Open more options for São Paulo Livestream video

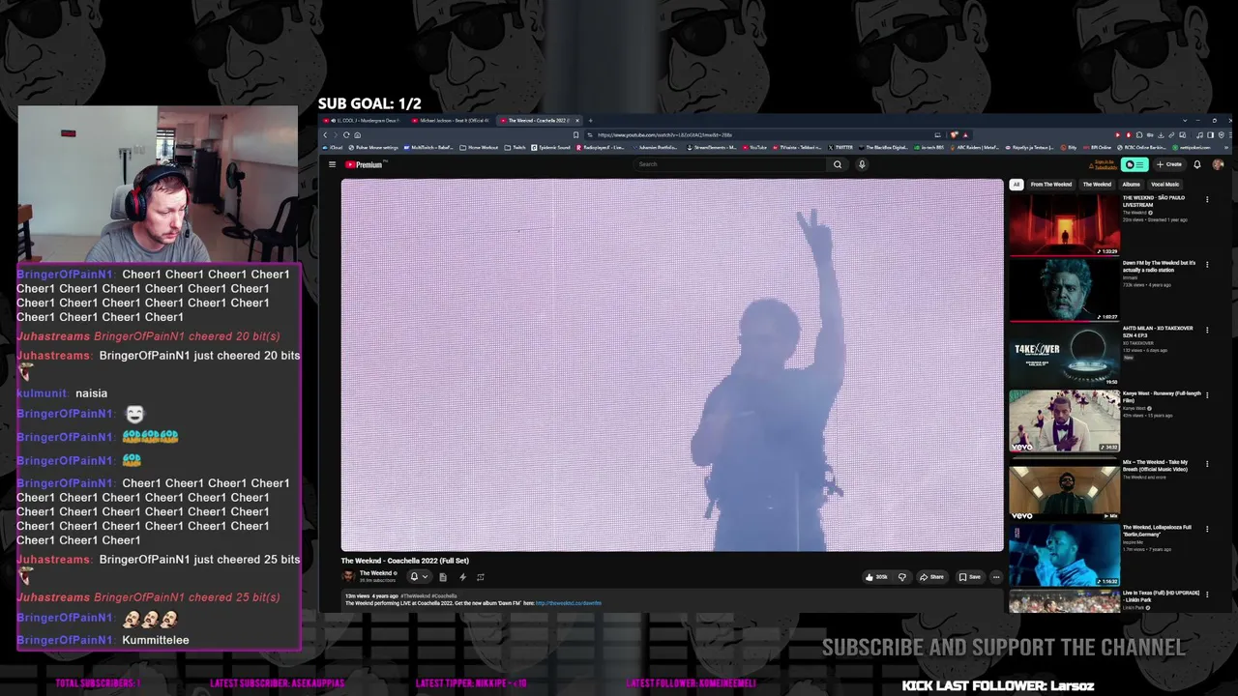point(1207,200)
